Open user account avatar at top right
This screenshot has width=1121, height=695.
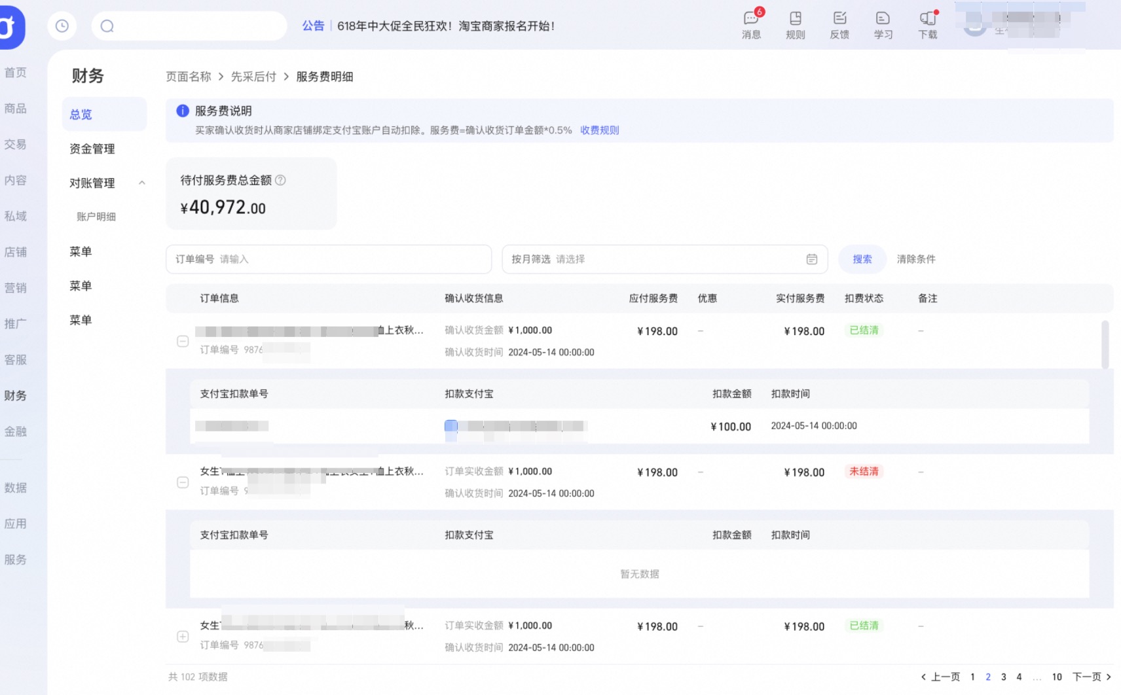coord(975,25)
